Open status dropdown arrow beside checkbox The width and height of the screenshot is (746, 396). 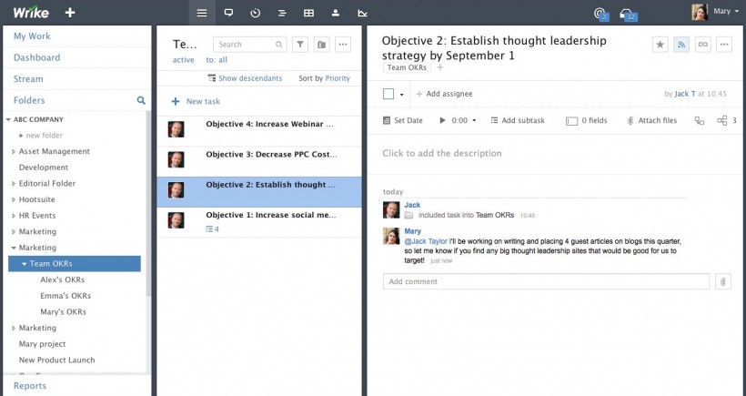pyautogui.click(x=401, y=95)
